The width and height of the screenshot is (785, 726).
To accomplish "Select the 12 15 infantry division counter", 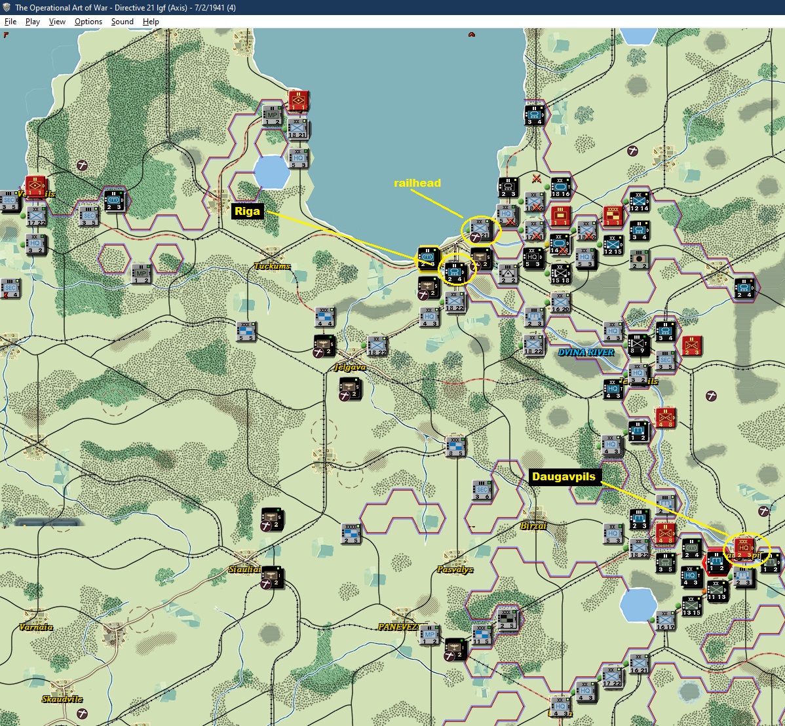I will tap(613, 245).
